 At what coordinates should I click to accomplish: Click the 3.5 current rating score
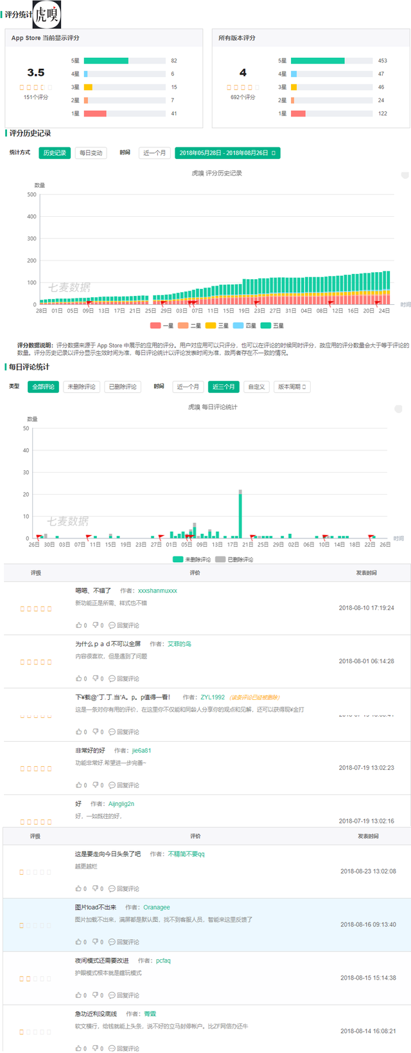coord(36,73)
